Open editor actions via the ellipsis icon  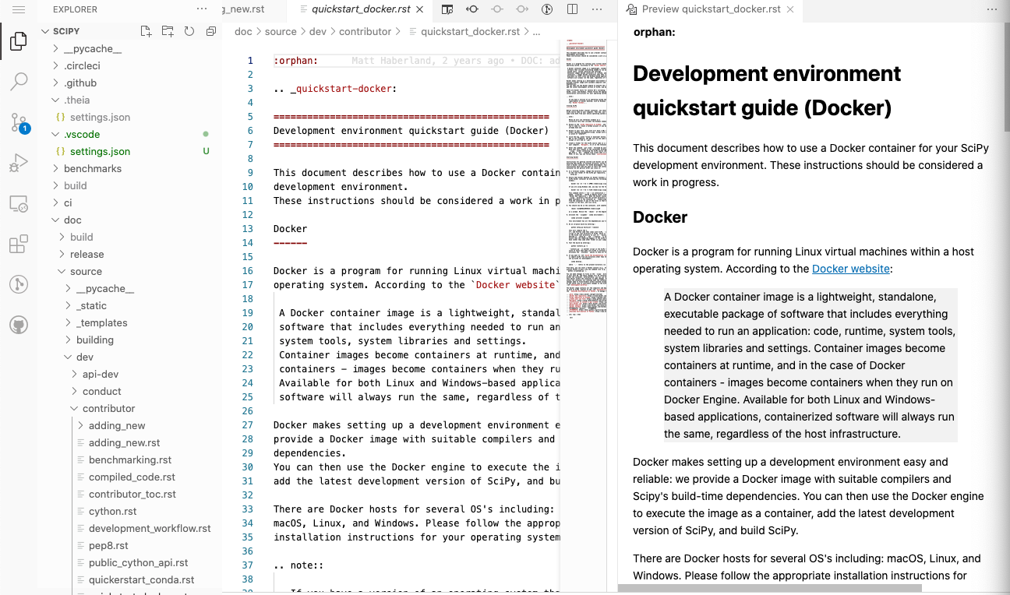596,9
